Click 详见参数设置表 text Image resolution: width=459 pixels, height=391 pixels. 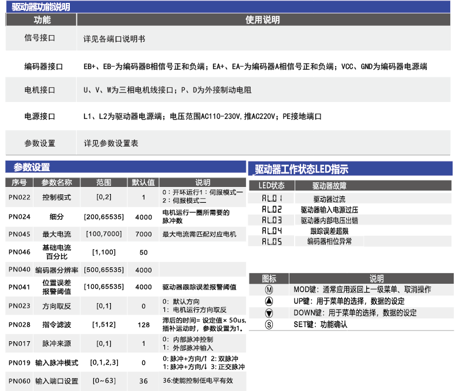coord(111,143)
